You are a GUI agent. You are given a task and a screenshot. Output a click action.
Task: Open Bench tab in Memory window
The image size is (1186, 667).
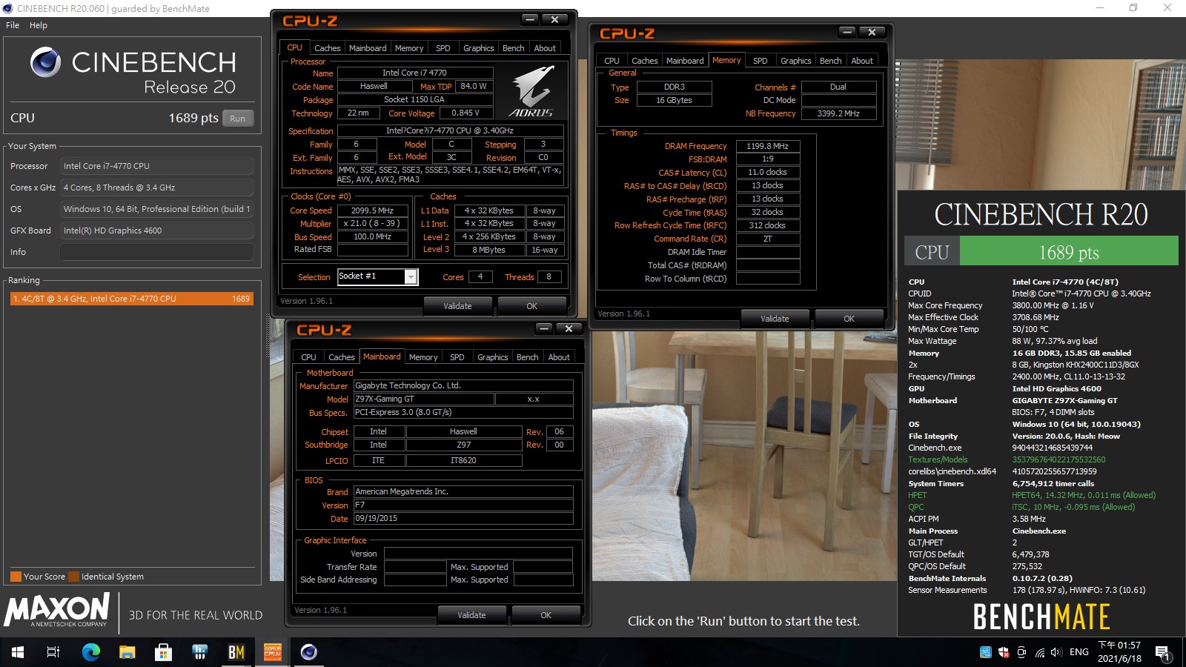pos(831,61)
